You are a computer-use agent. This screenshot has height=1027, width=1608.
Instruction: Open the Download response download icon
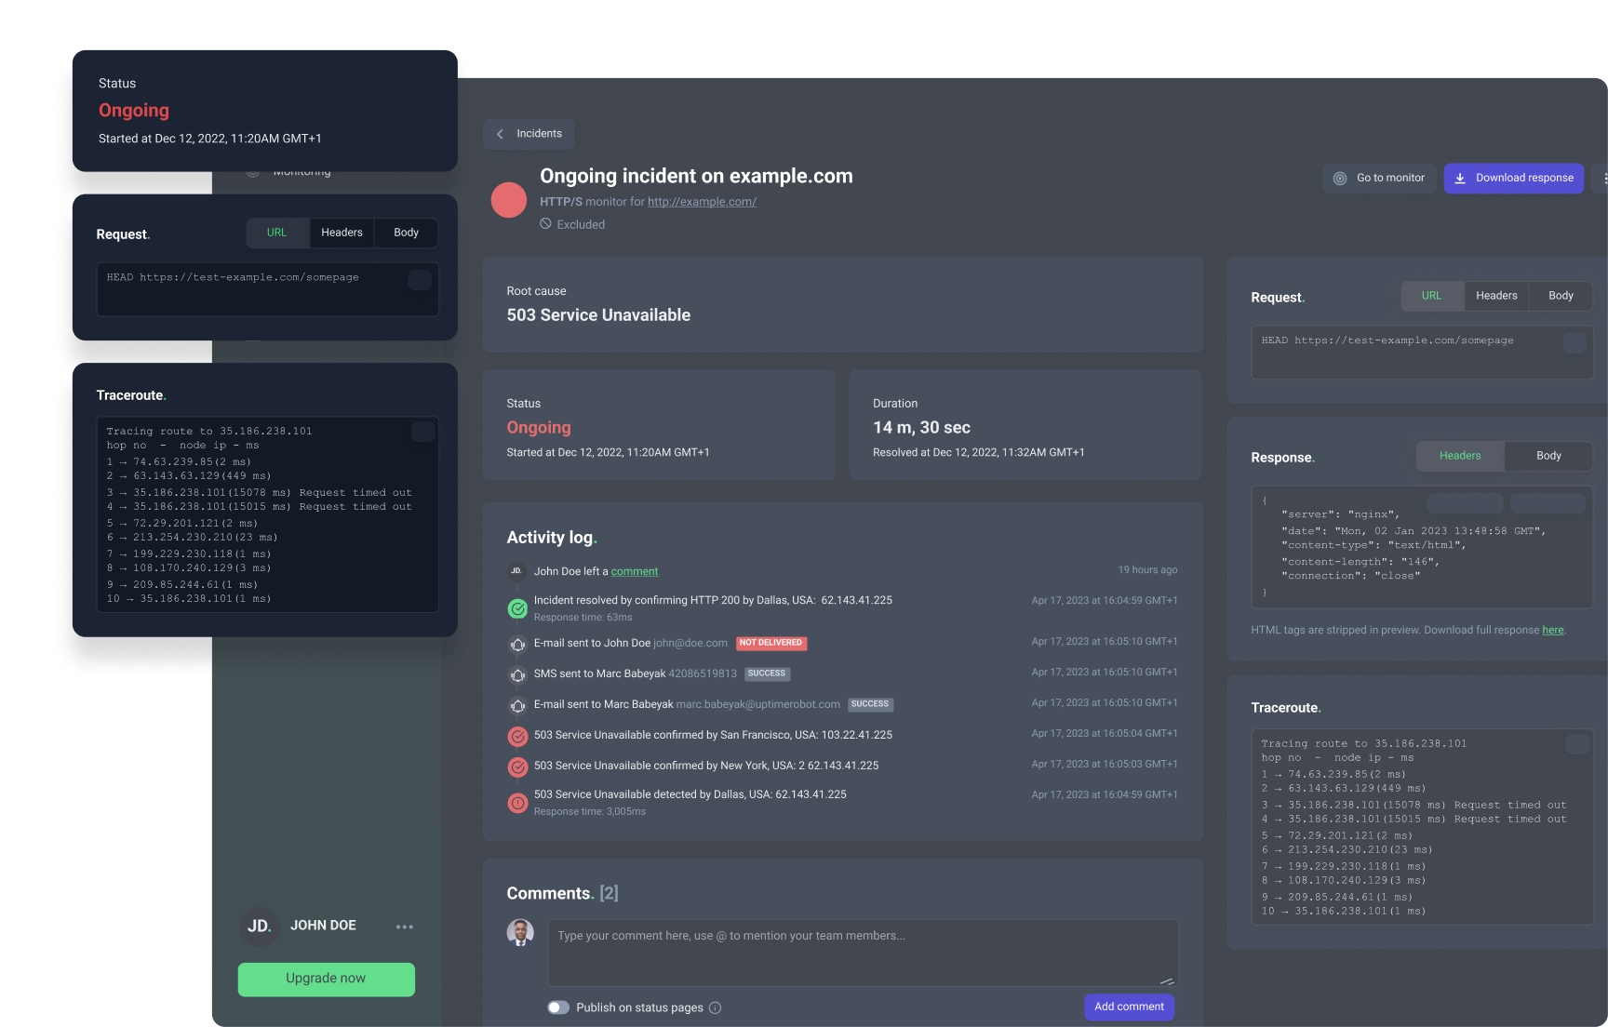pyautogui.click(x=1461, y=178)
